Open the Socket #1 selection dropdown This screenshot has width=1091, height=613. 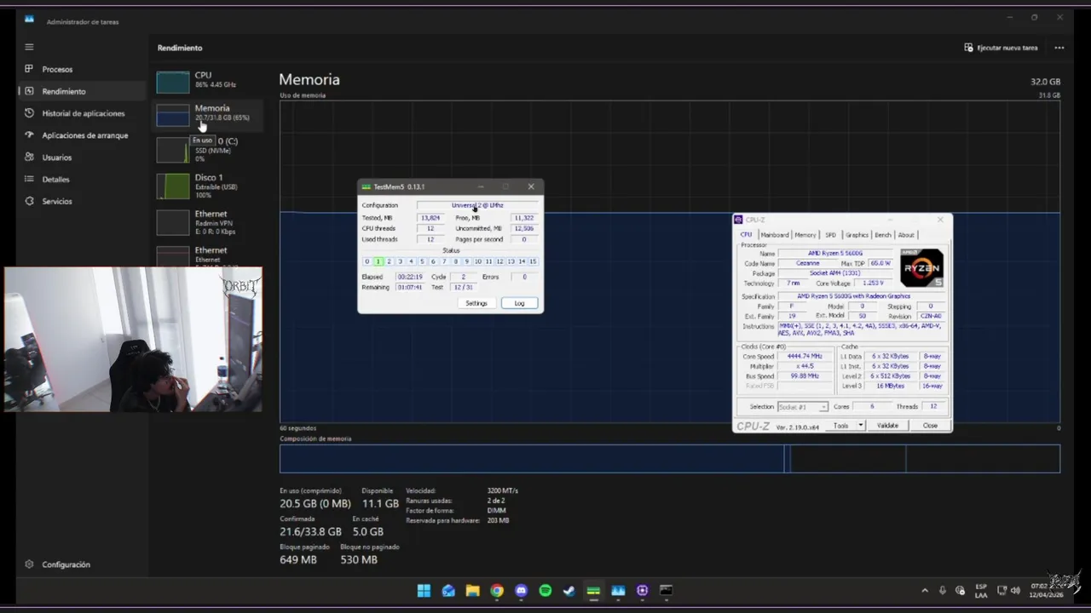tap(802, 407)
